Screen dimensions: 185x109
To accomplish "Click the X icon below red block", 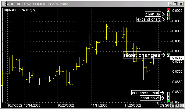I will coord(168,11).
